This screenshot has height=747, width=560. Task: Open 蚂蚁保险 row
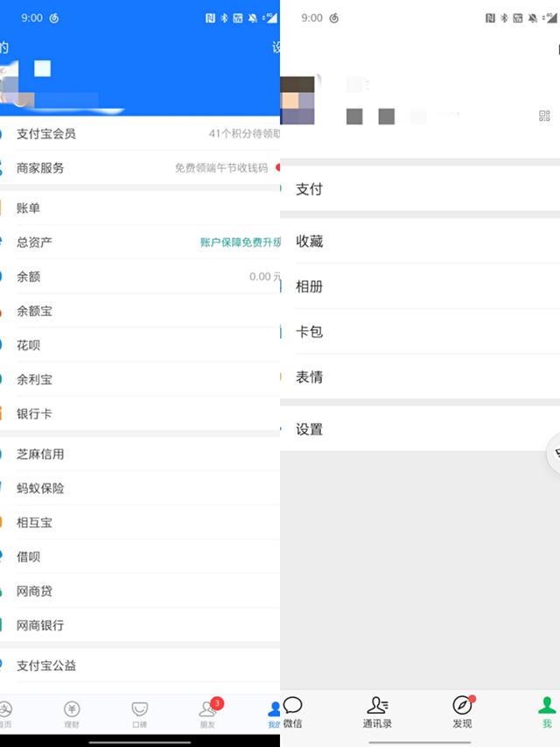140,488
